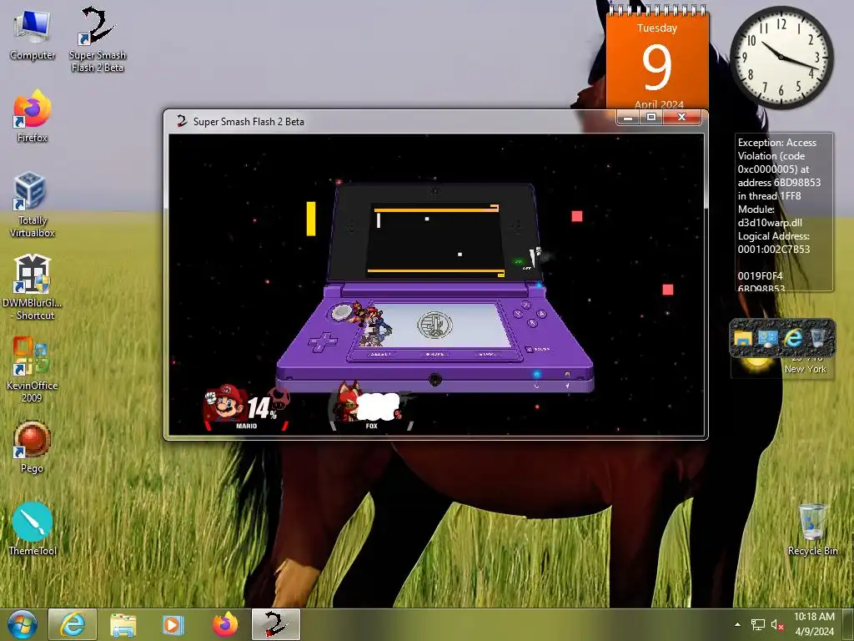Open the taskbar clock showing 10:18 AM
The image size is (854, 641).
[814, 623]
